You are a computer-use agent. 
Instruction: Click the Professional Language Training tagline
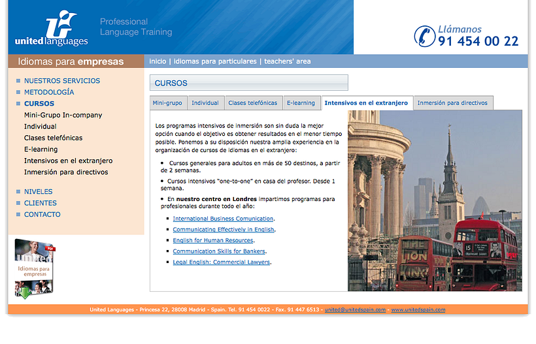(x=136, y=27)
